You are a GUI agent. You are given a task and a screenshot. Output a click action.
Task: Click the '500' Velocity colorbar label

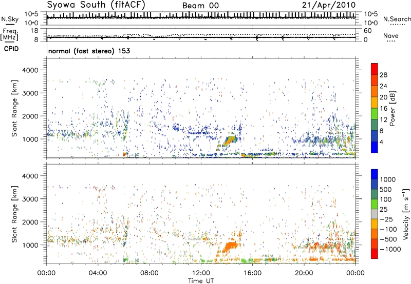coord(386,189)
